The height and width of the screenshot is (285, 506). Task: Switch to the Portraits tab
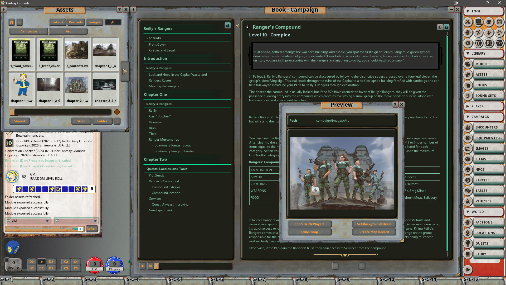point(76,22)
